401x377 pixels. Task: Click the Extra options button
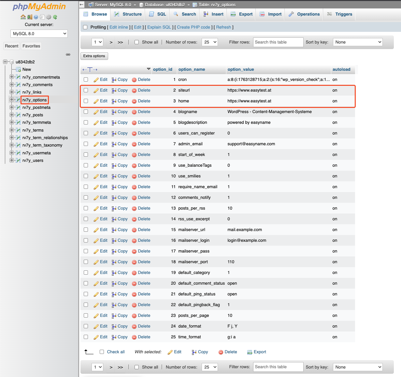[x=94, y=56]
